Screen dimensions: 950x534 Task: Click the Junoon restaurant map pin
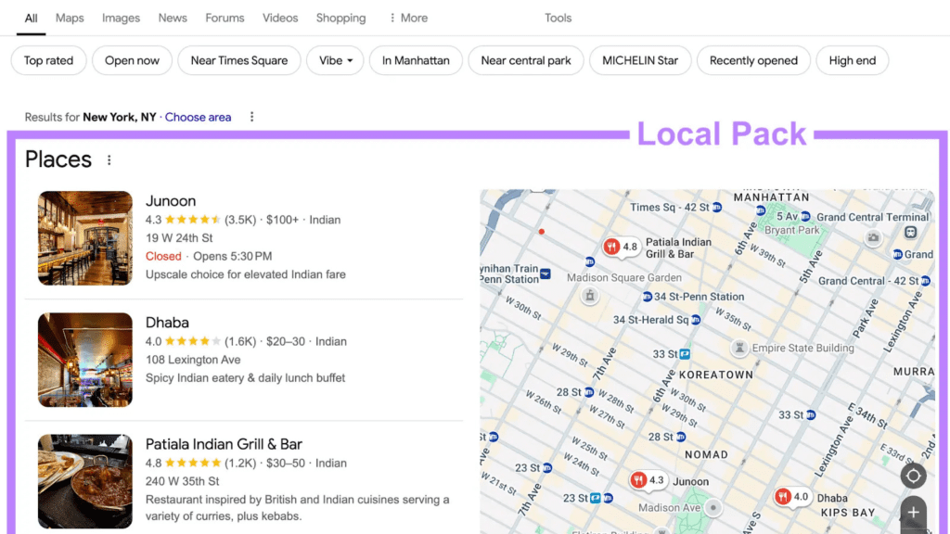click(x=638, y=480)
